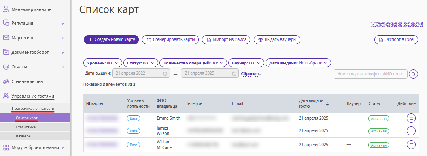
Task: Click Base badge in Emma Smith row
Action: tap(134, 118)
